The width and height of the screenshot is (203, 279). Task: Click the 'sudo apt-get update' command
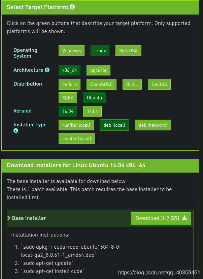click(47, 263)
